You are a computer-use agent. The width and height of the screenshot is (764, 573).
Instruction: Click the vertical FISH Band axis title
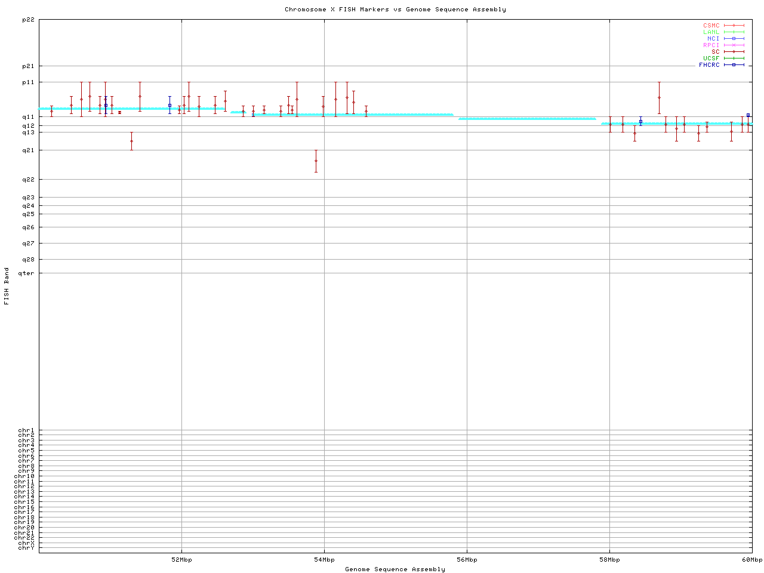[7, 286]
